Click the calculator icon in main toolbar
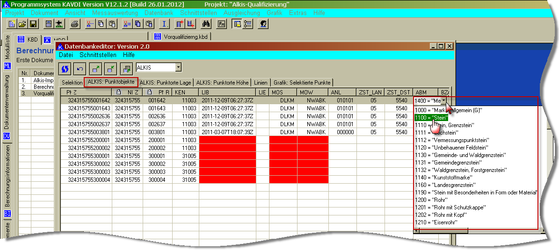Screen dimensions: 559x250 (x=49, y=24)
